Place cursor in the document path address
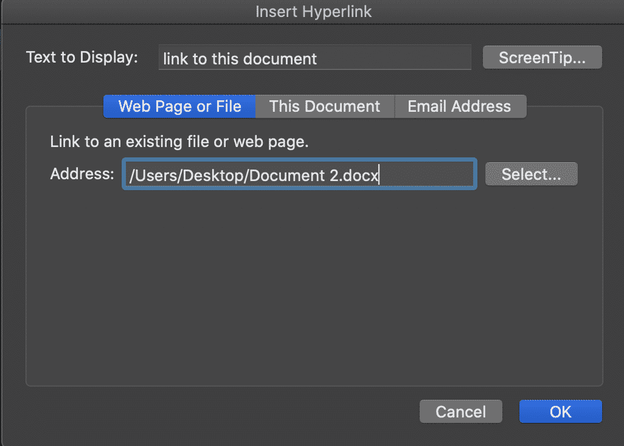 tap(299, 174)
